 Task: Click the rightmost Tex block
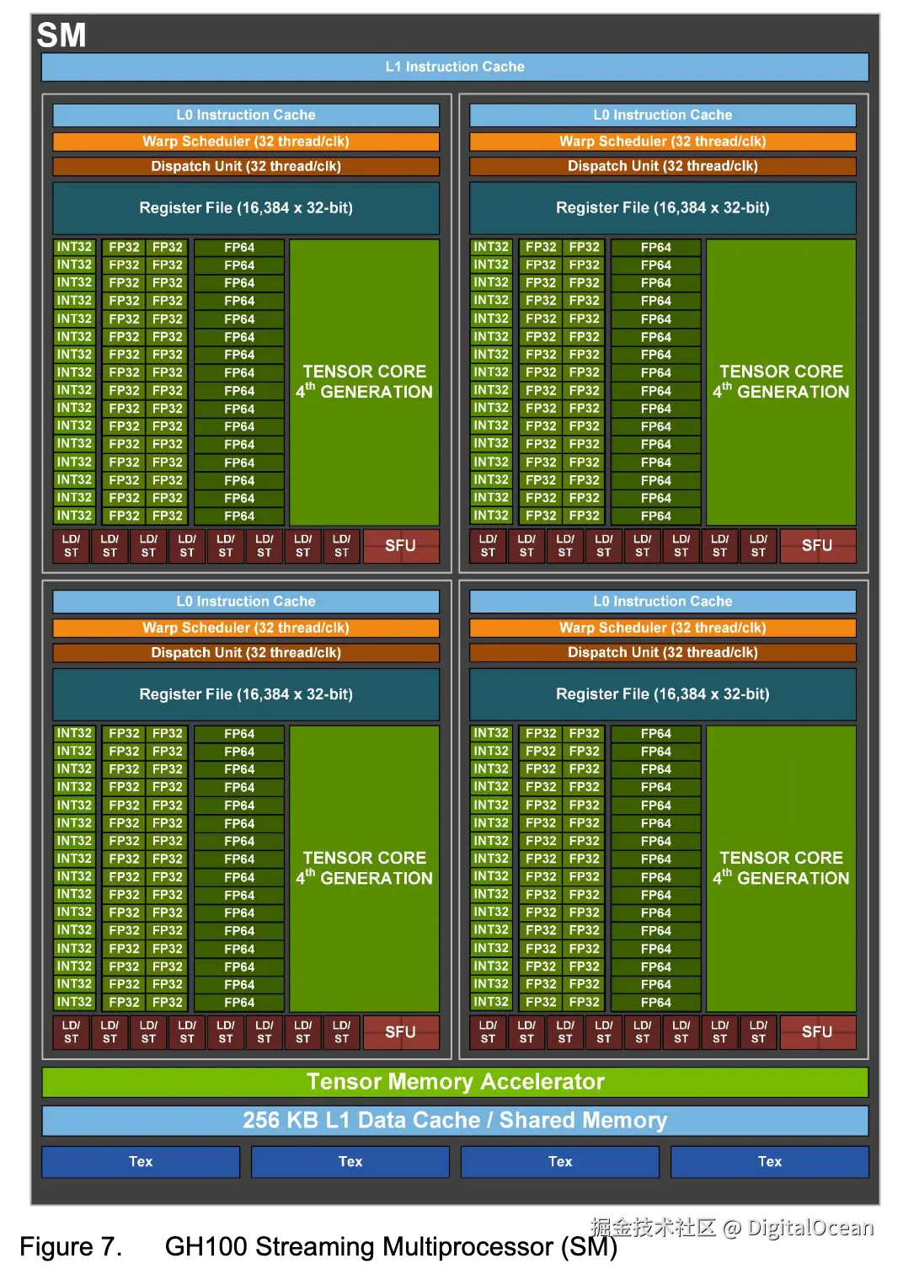[x=769, y=1161]
